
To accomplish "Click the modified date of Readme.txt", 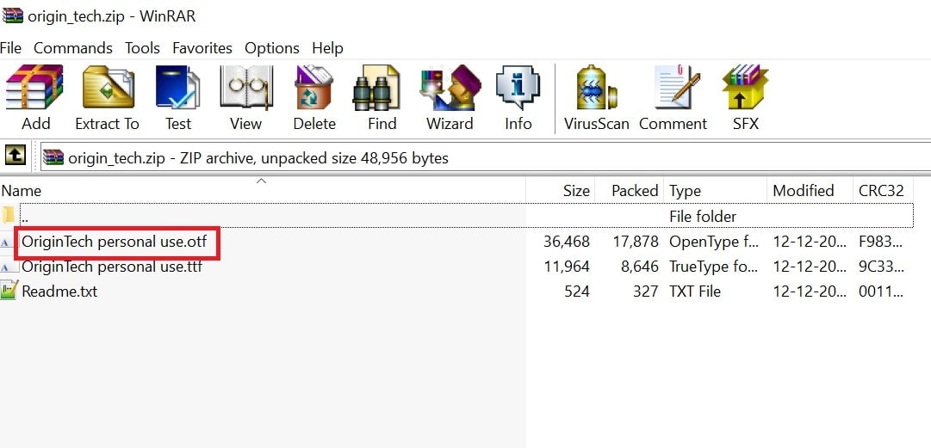I will [x=810, y=292].
